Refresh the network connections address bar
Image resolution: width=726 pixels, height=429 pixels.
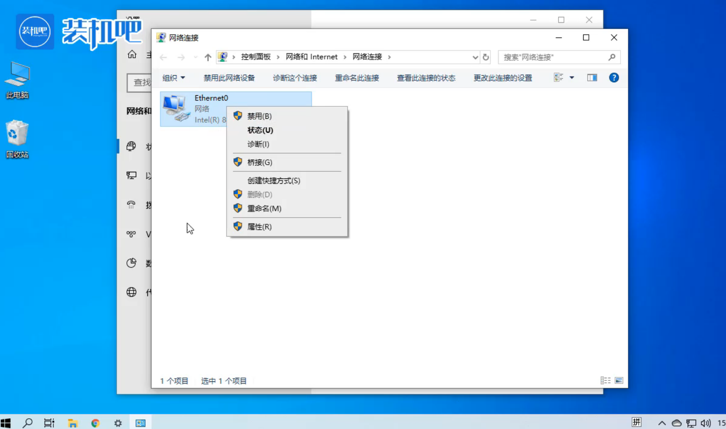[x=486, y=57]
